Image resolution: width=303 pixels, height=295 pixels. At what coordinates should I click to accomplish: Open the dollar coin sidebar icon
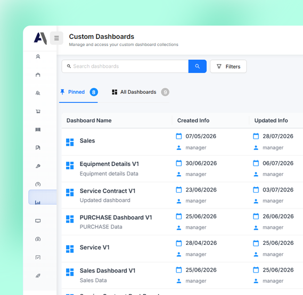(x=38, y=239)
